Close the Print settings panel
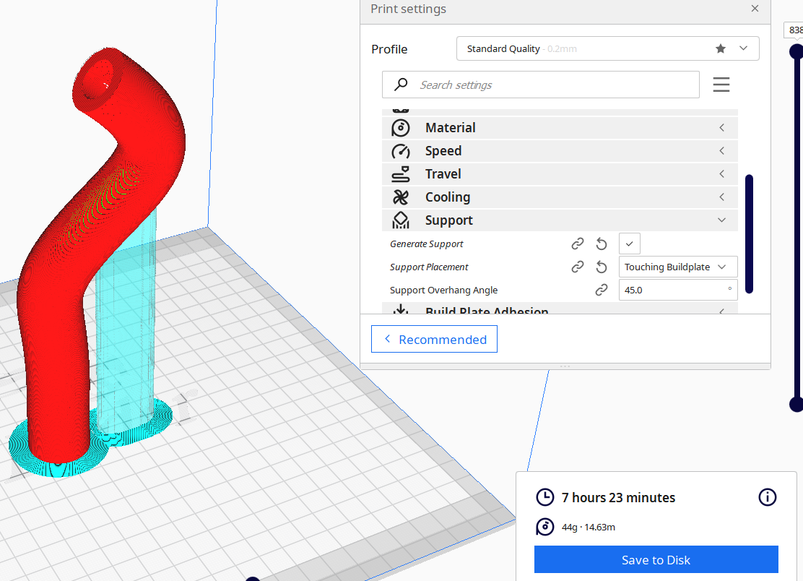 [755, 8]
